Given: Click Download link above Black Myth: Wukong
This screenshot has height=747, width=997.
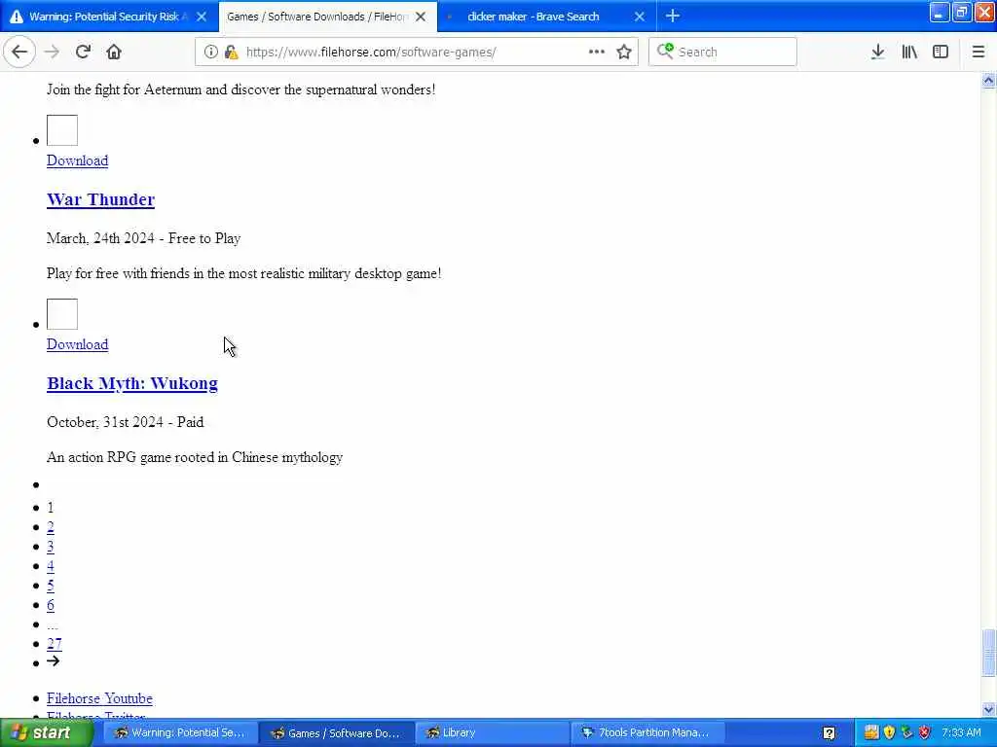Looking at the screenshot, I should tap(77, 344).
